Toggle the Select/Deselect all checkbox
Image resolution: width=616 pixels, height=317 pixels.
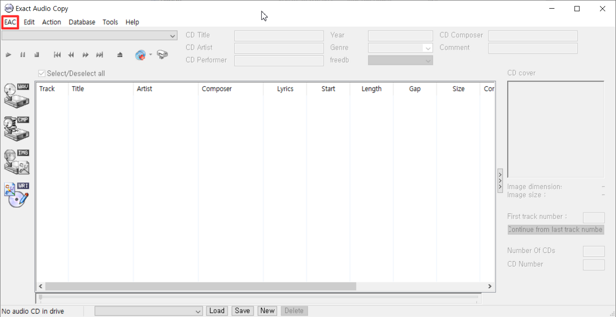click(x=42, y=74)
